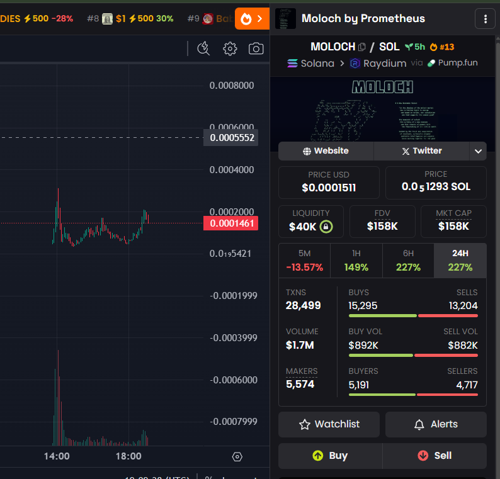Open the Alerts button
The width and height of the screenshot is (500, 479).
(x=436, y=424)
